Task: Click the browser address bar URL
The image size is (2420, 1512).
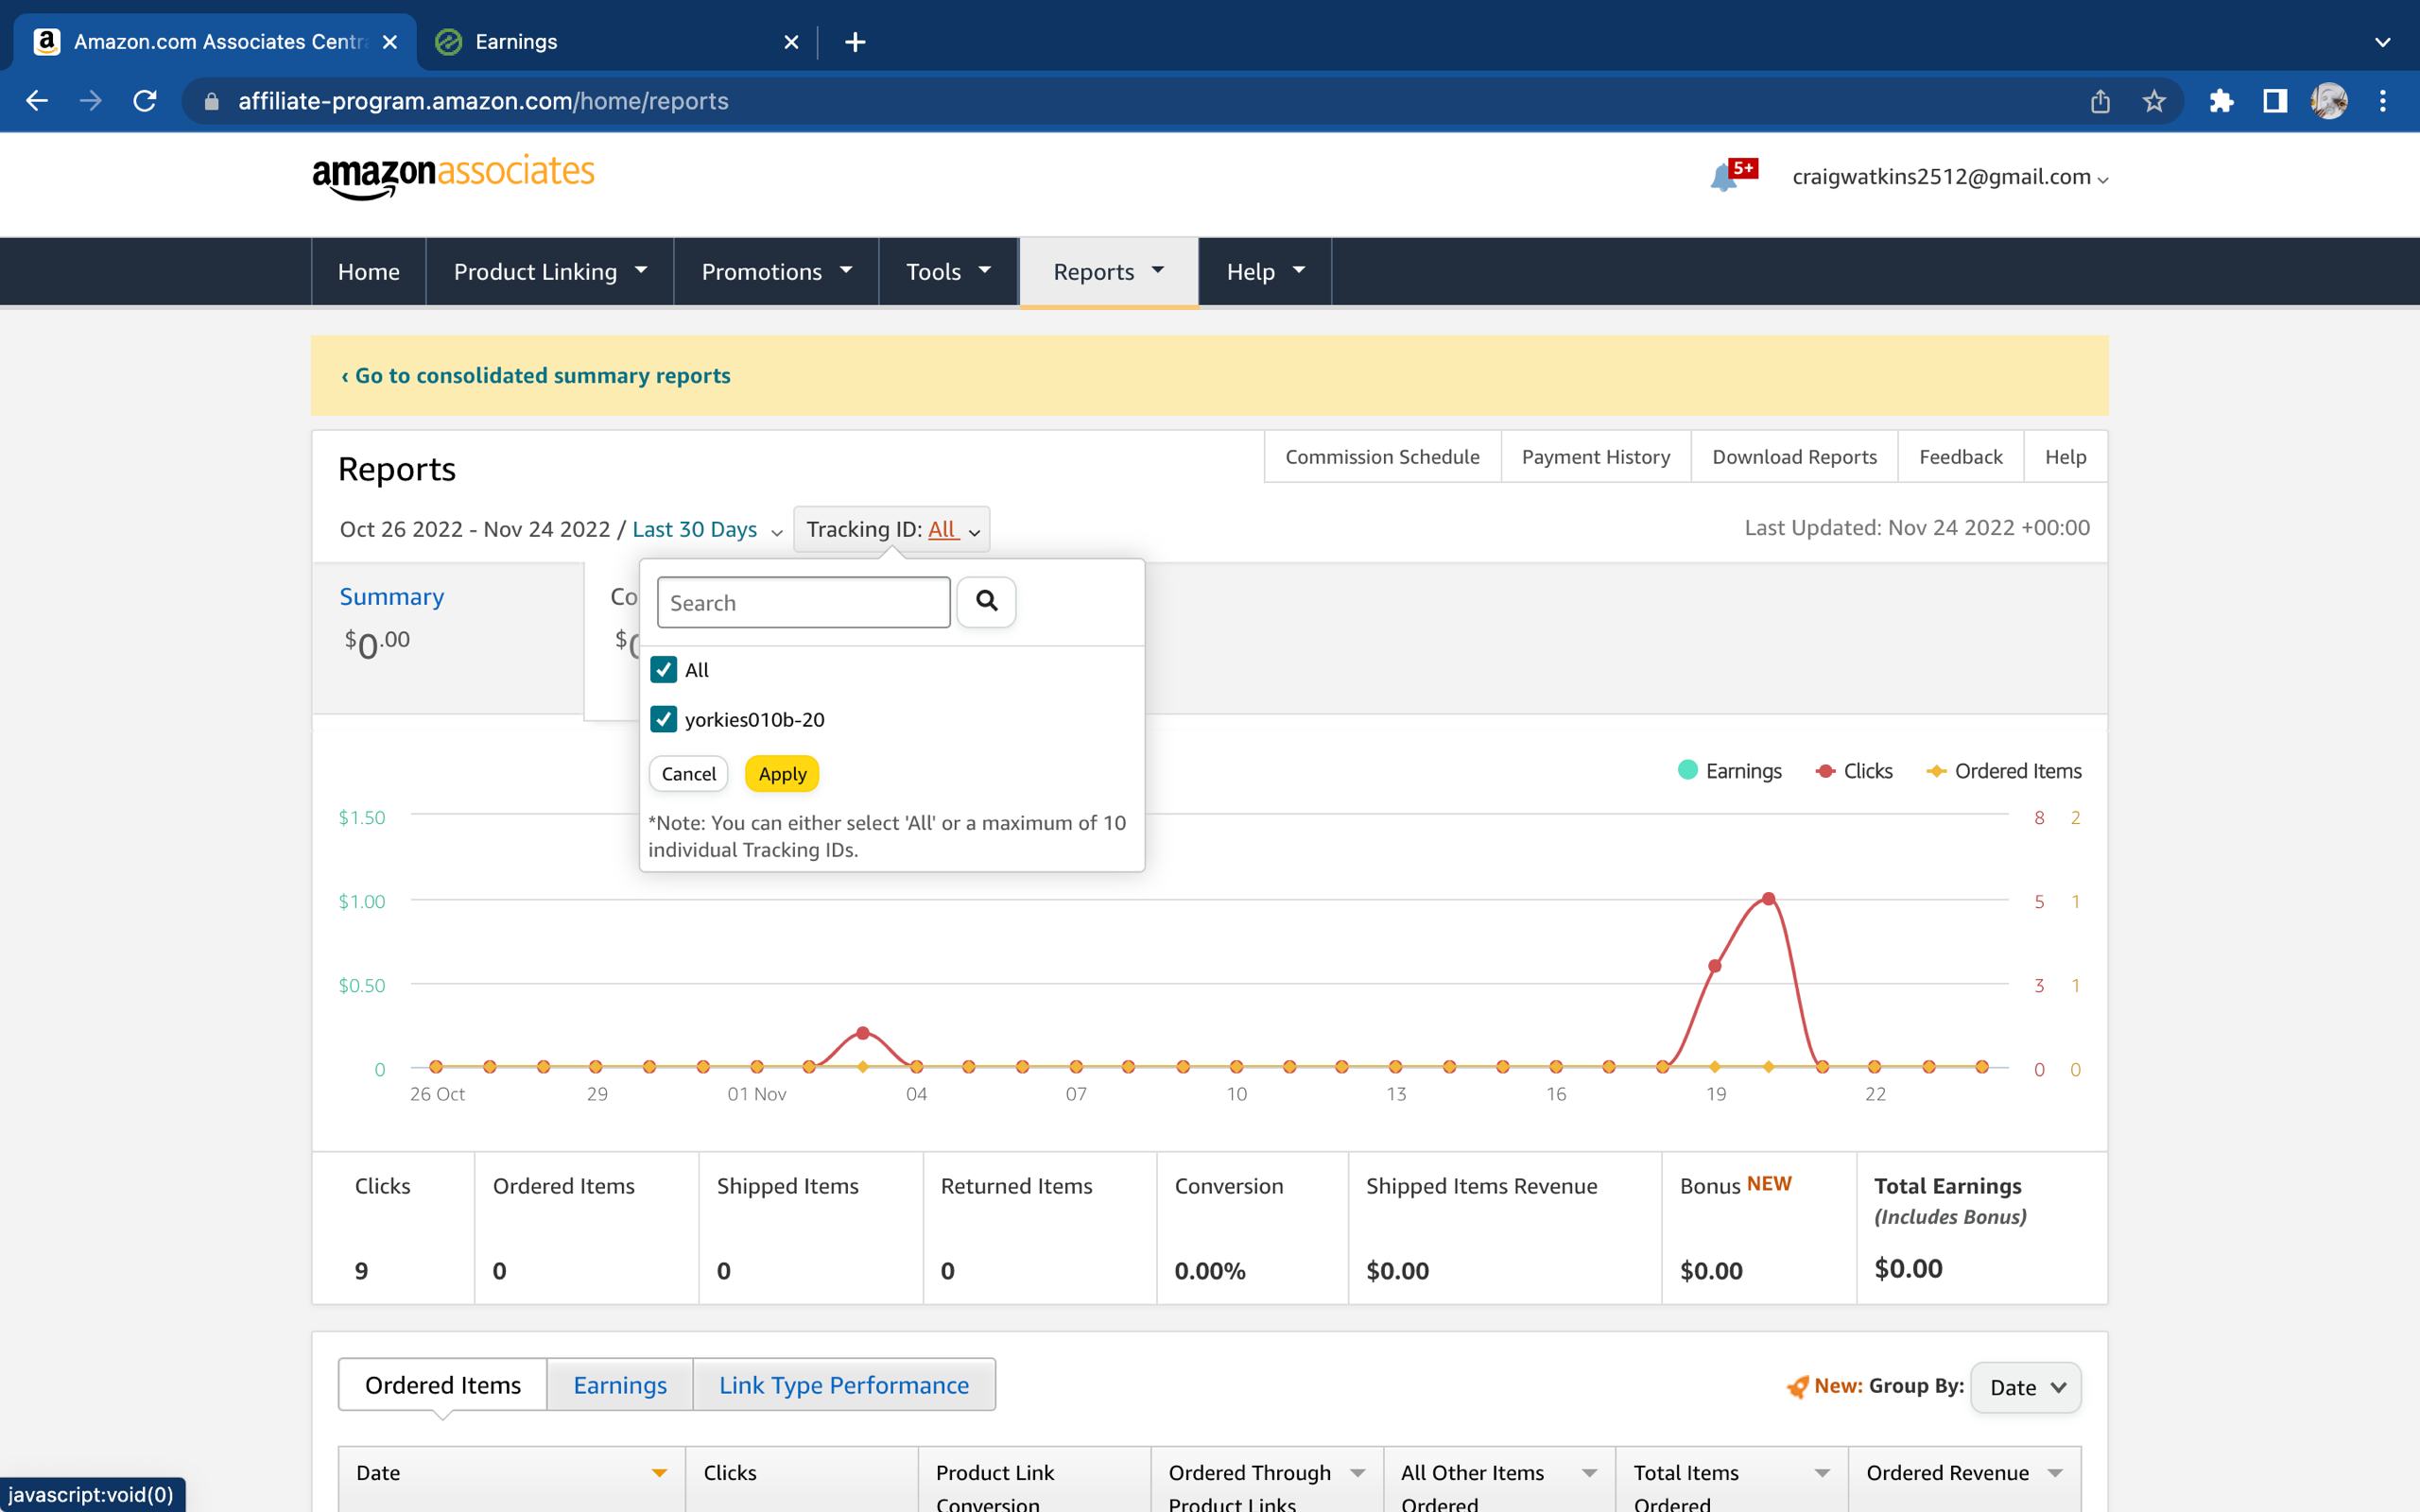Action: tap(483, 101)
